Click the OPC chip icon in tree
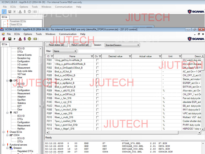205x154 pixels. click(x=11, y=81)
